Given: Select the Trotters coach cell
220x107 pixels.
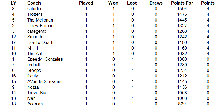Looking at the screenshot, I should click(x=35, y=14).
